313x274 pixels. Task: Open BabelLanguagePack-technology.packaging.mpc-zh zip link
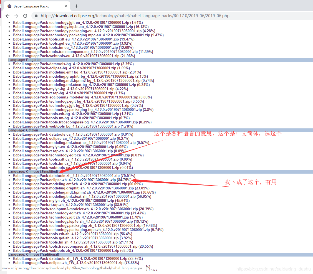88,230
